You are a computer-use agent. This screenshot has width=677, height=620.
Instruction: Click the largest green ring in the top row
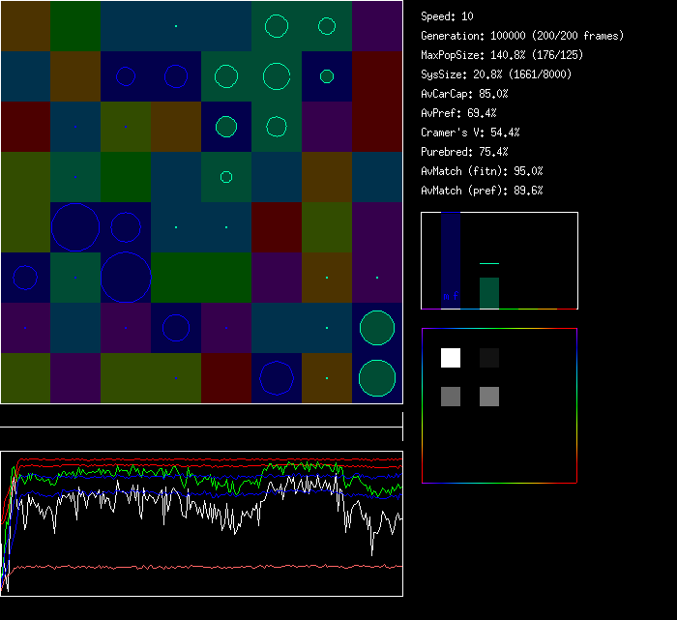[x=277, y=26]
